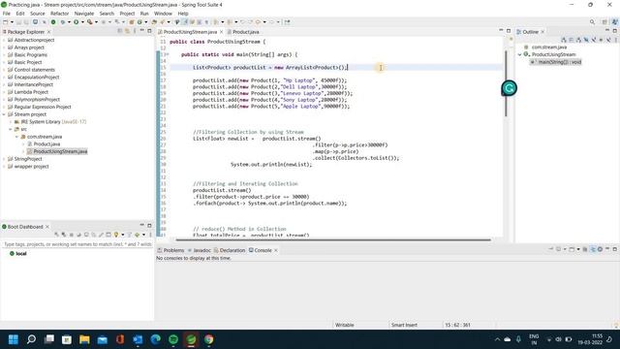Select Lambda Project in Package Explorer
Image resolution: width=620 pixels, height=349 pixels.
(31, 92)
